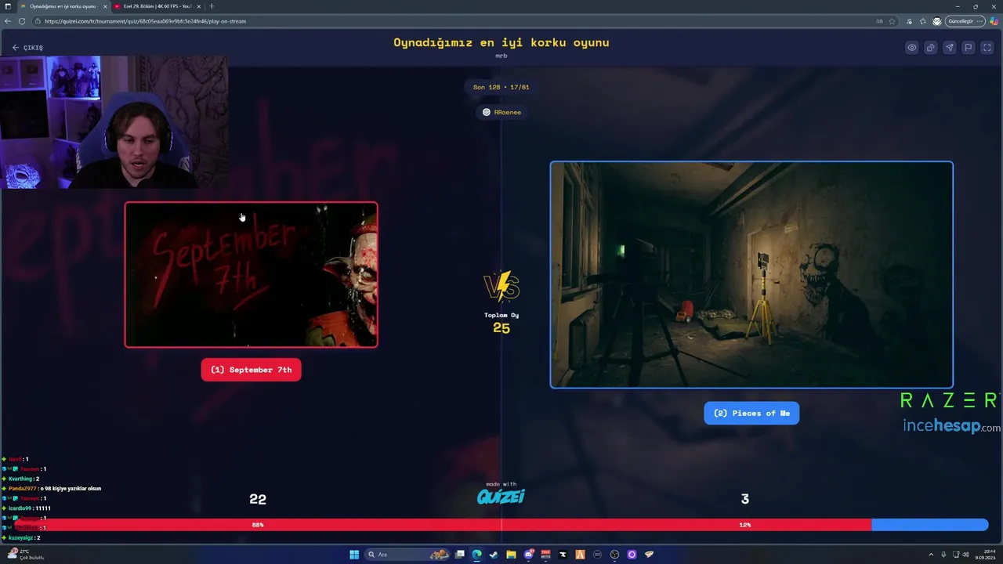Select the Pieces of Me hallway image
This screenshot has height=564, width=1003.
click(x=751, y=275)
